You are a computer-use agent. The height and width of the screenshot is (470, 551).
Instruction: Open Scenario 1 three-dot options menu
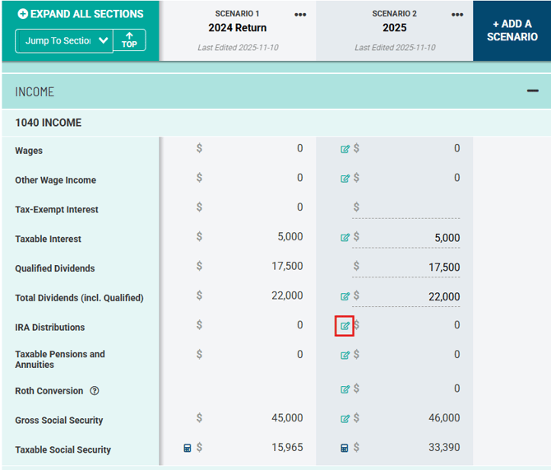pos(301,15)
